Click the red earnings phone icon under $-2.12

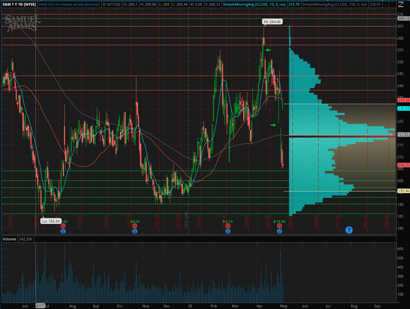click(x=228, y=226)
